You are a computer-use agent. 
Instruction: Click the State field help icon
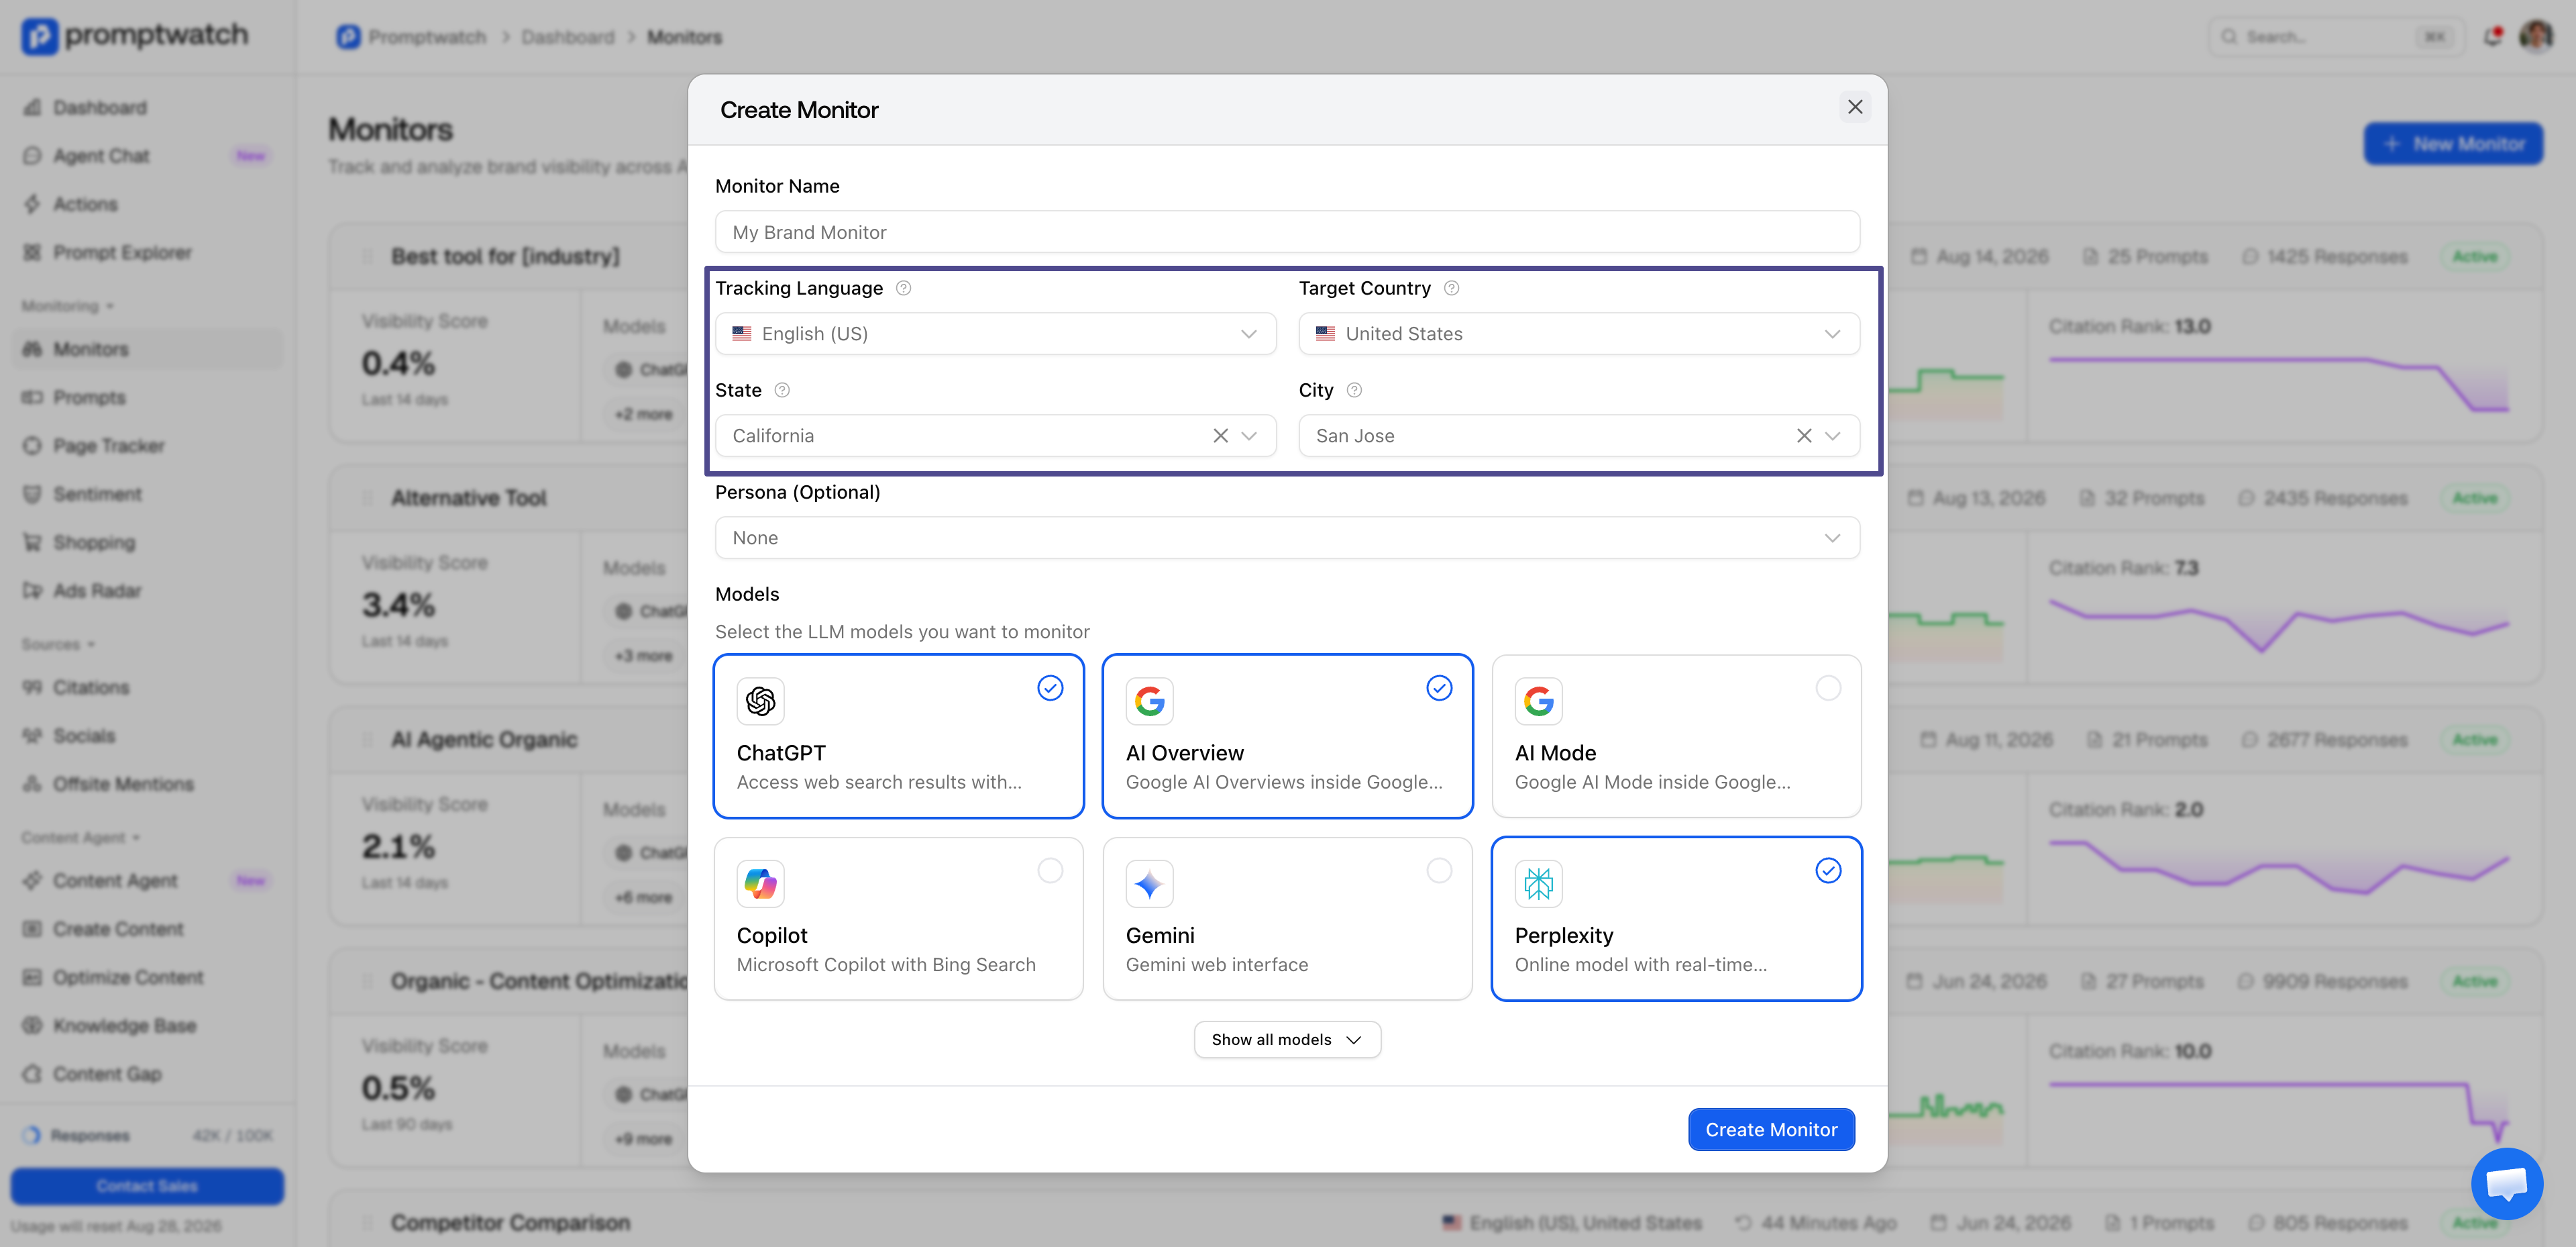click(x=782, y=391)
